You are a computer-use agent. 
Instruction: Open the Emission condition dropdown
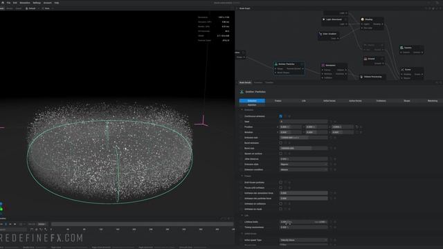coord(304,169)
